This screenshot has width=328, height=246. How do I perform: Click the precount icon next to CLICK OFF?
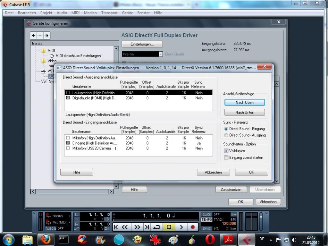[x=233, y=215]
